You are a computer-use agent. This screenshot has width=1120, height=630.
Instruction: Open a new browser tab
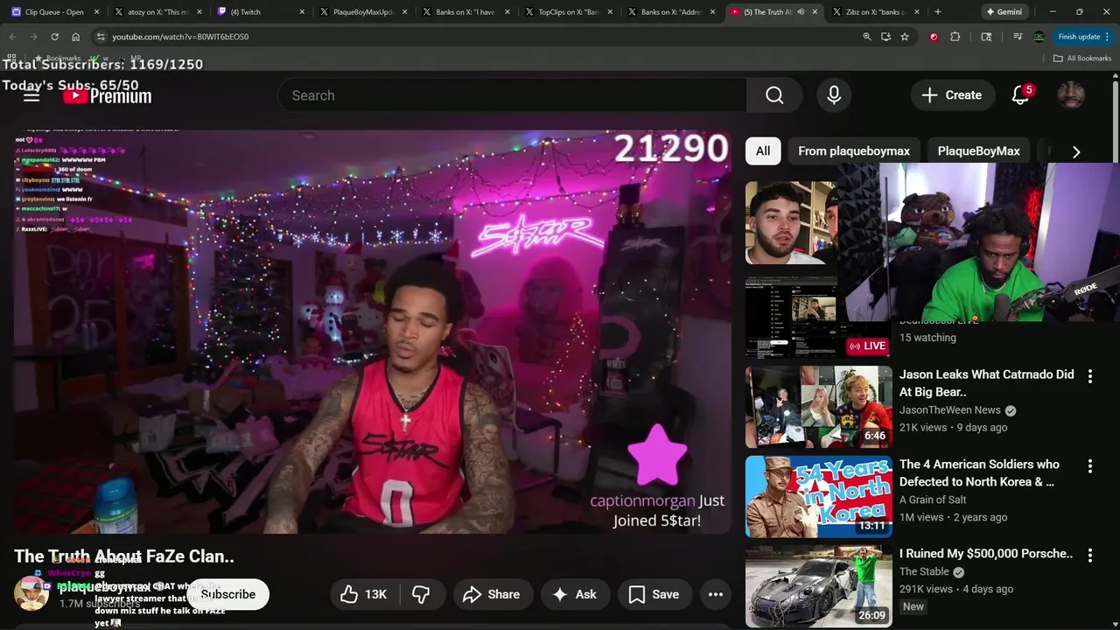[938, 12]
